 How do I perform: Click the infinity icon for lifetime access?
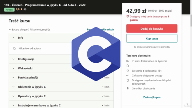point(127,75)
